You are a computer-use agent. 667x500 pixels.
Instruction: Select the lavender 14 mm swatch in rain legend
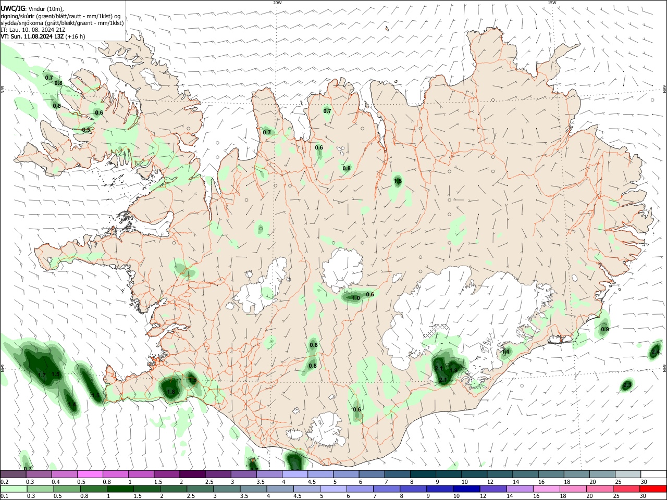click(520, 489)
